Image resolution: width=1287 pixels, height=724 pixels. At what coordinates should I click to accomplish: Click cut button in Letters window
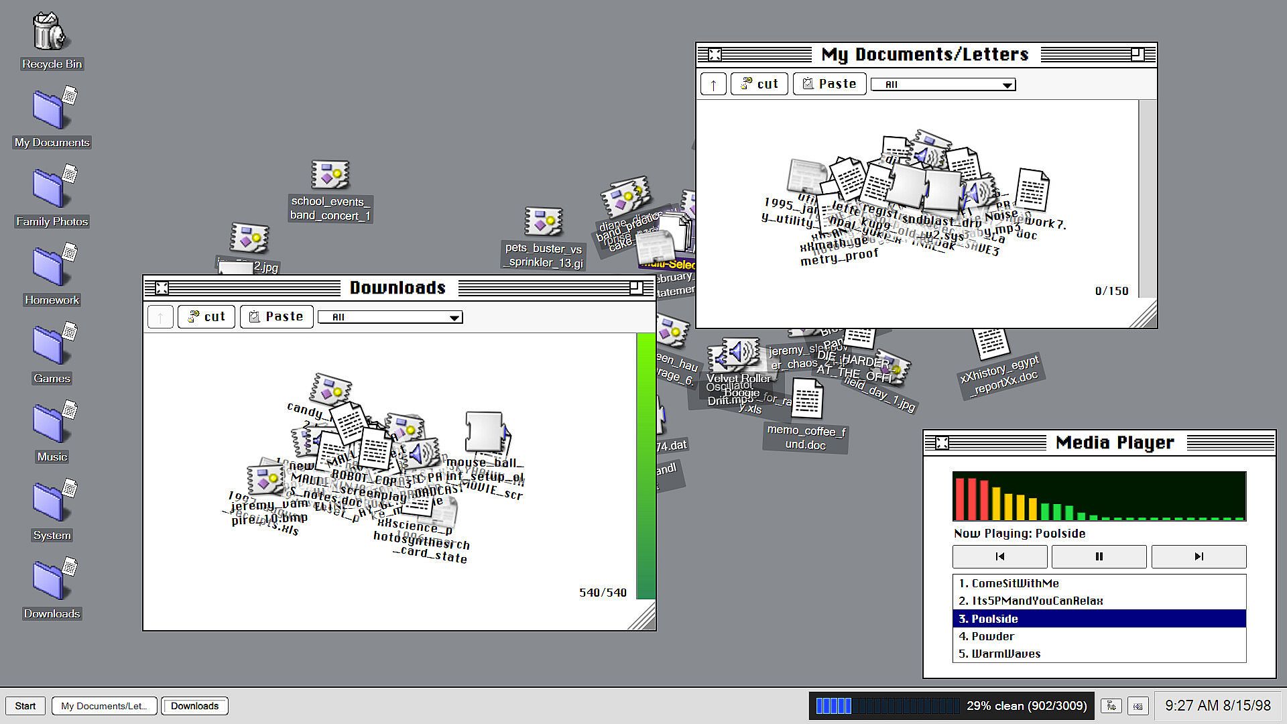759,84
